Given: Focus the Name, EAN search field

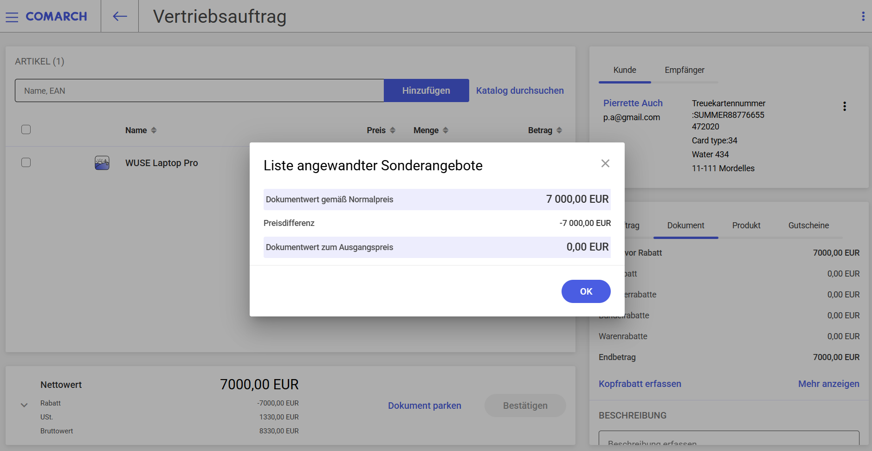Looking at the screenshot, I should pos(200,90).
